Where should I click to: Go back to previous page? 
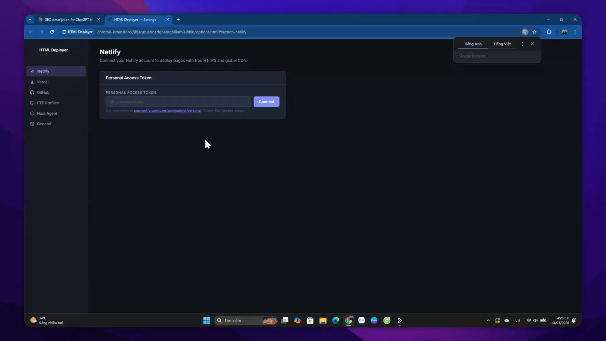click(31, 32)
